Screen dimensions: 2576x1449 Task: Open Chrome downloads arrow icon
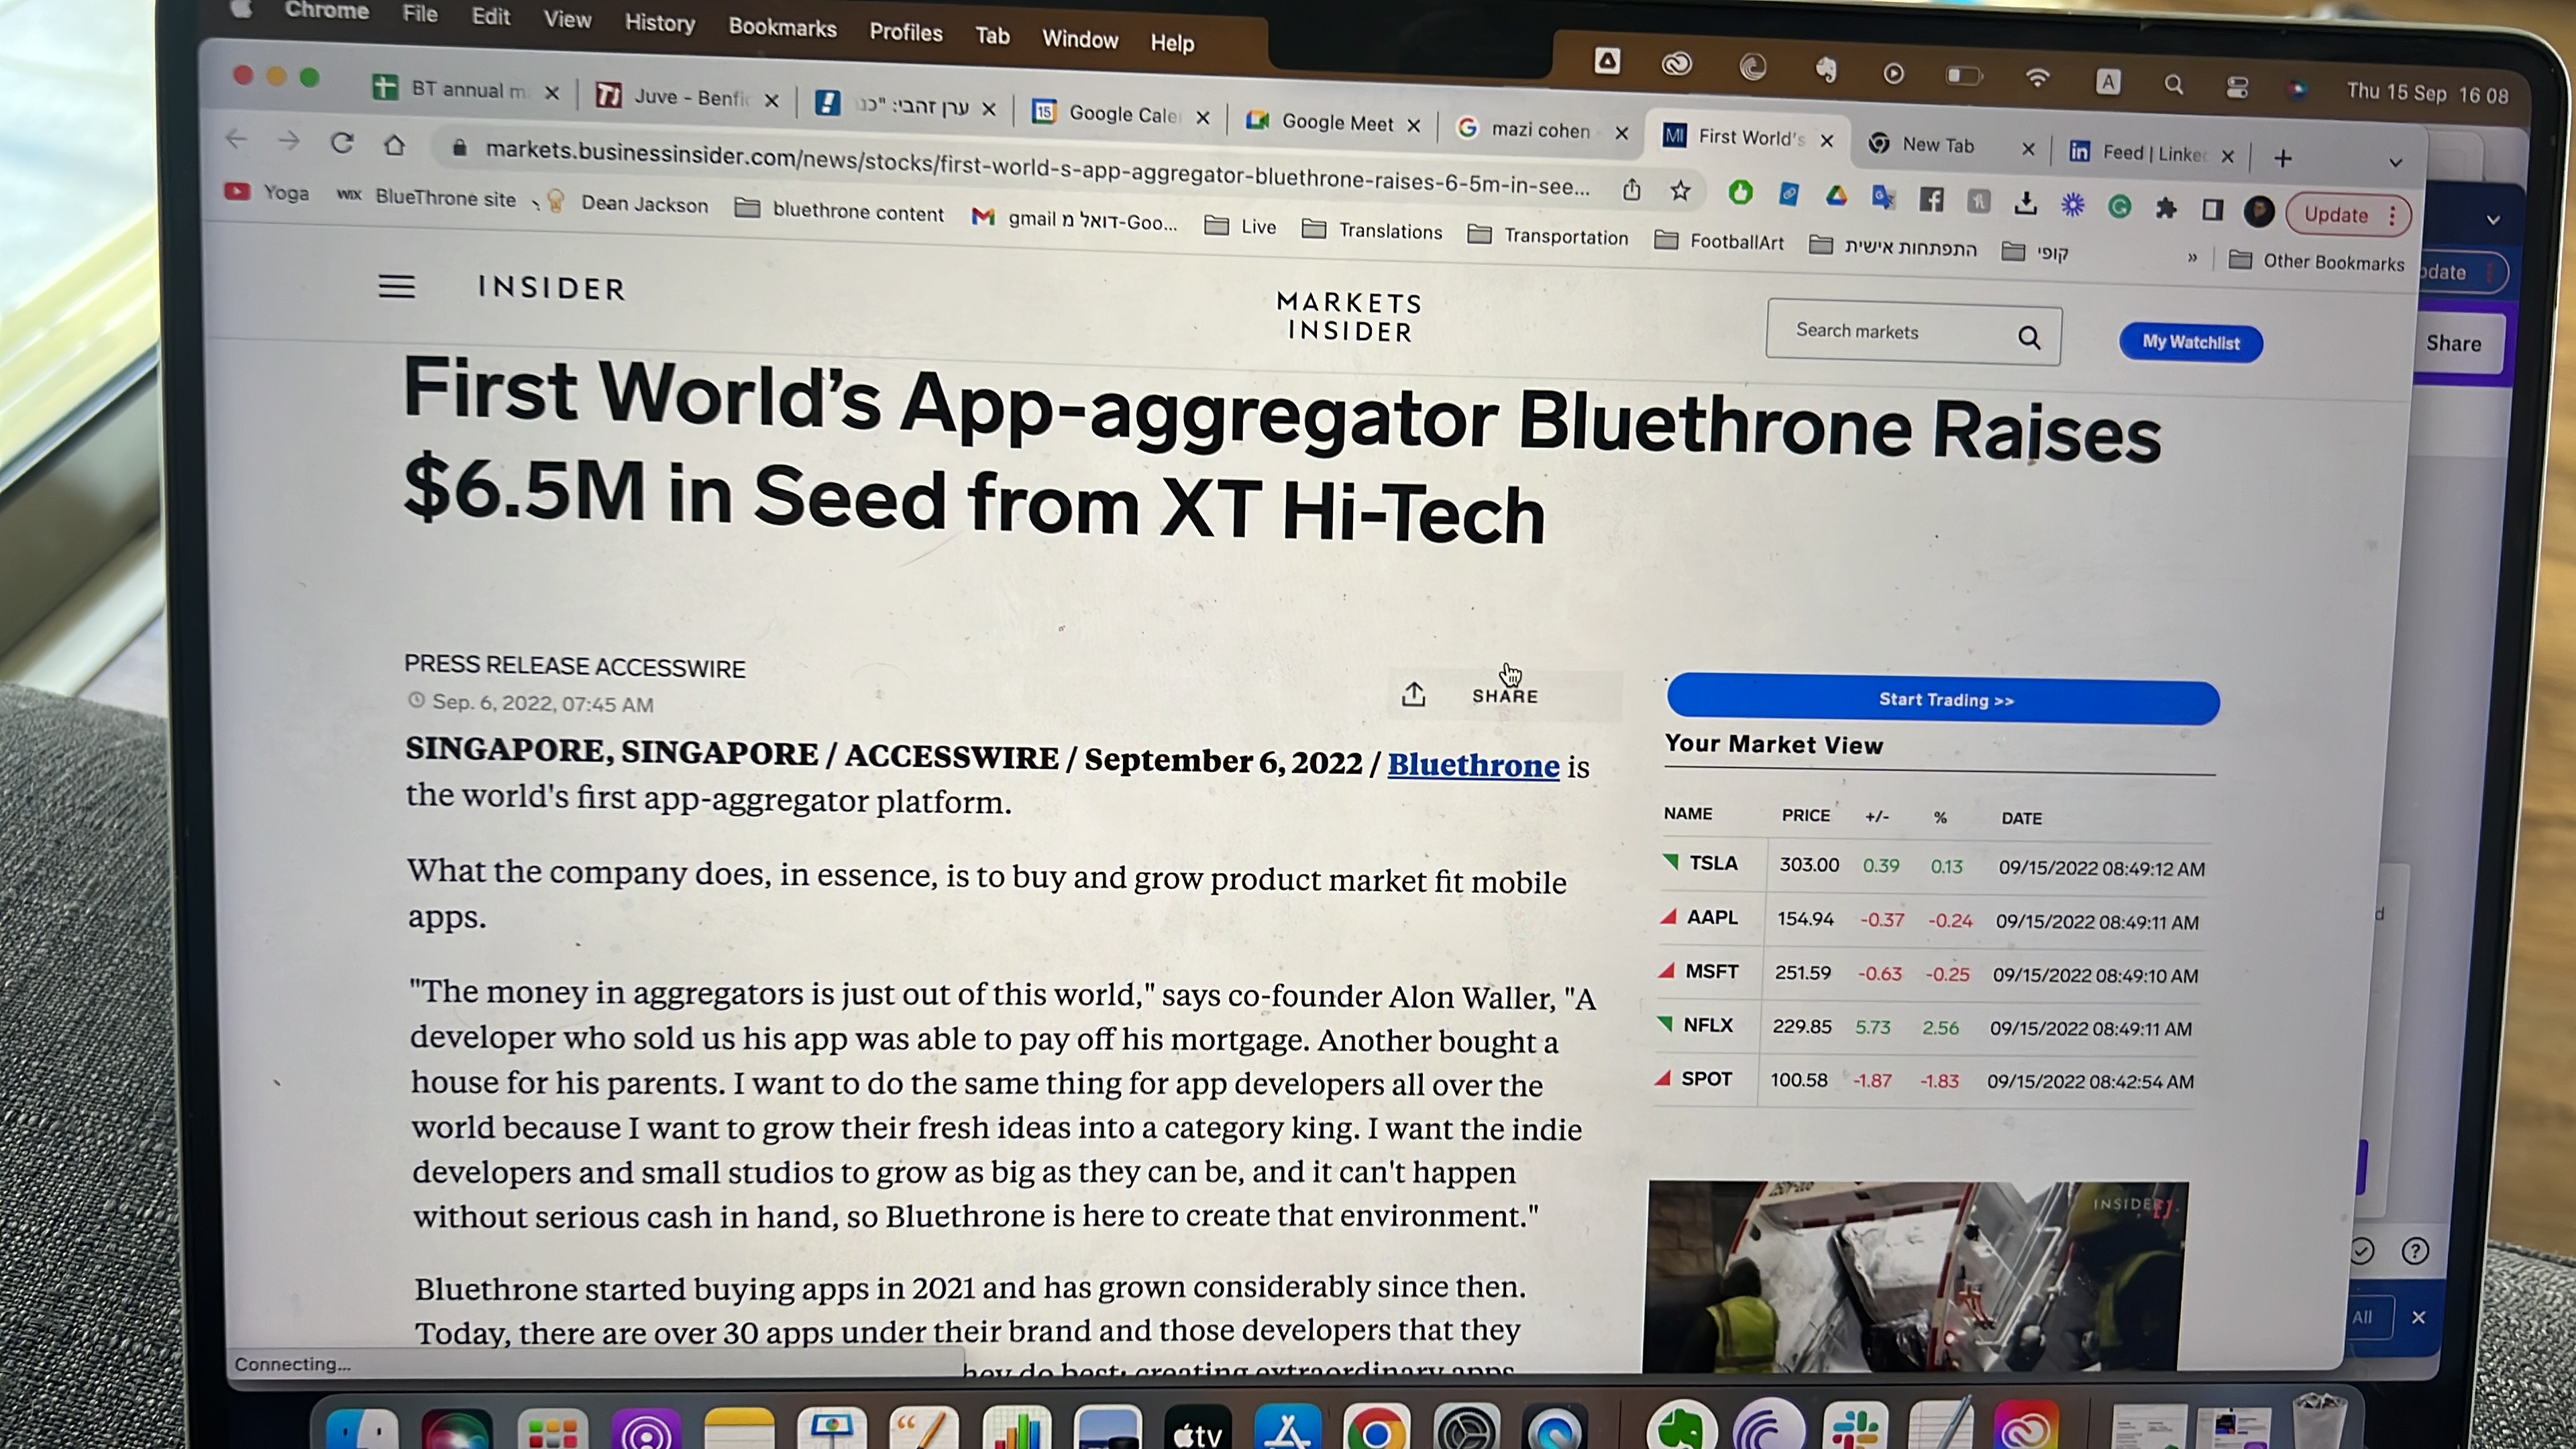tap(2025, 203)
